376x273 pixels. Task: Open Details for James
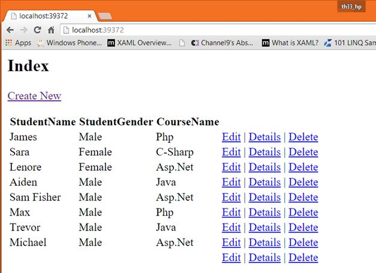pyautogui.click(x=265, y=137)
